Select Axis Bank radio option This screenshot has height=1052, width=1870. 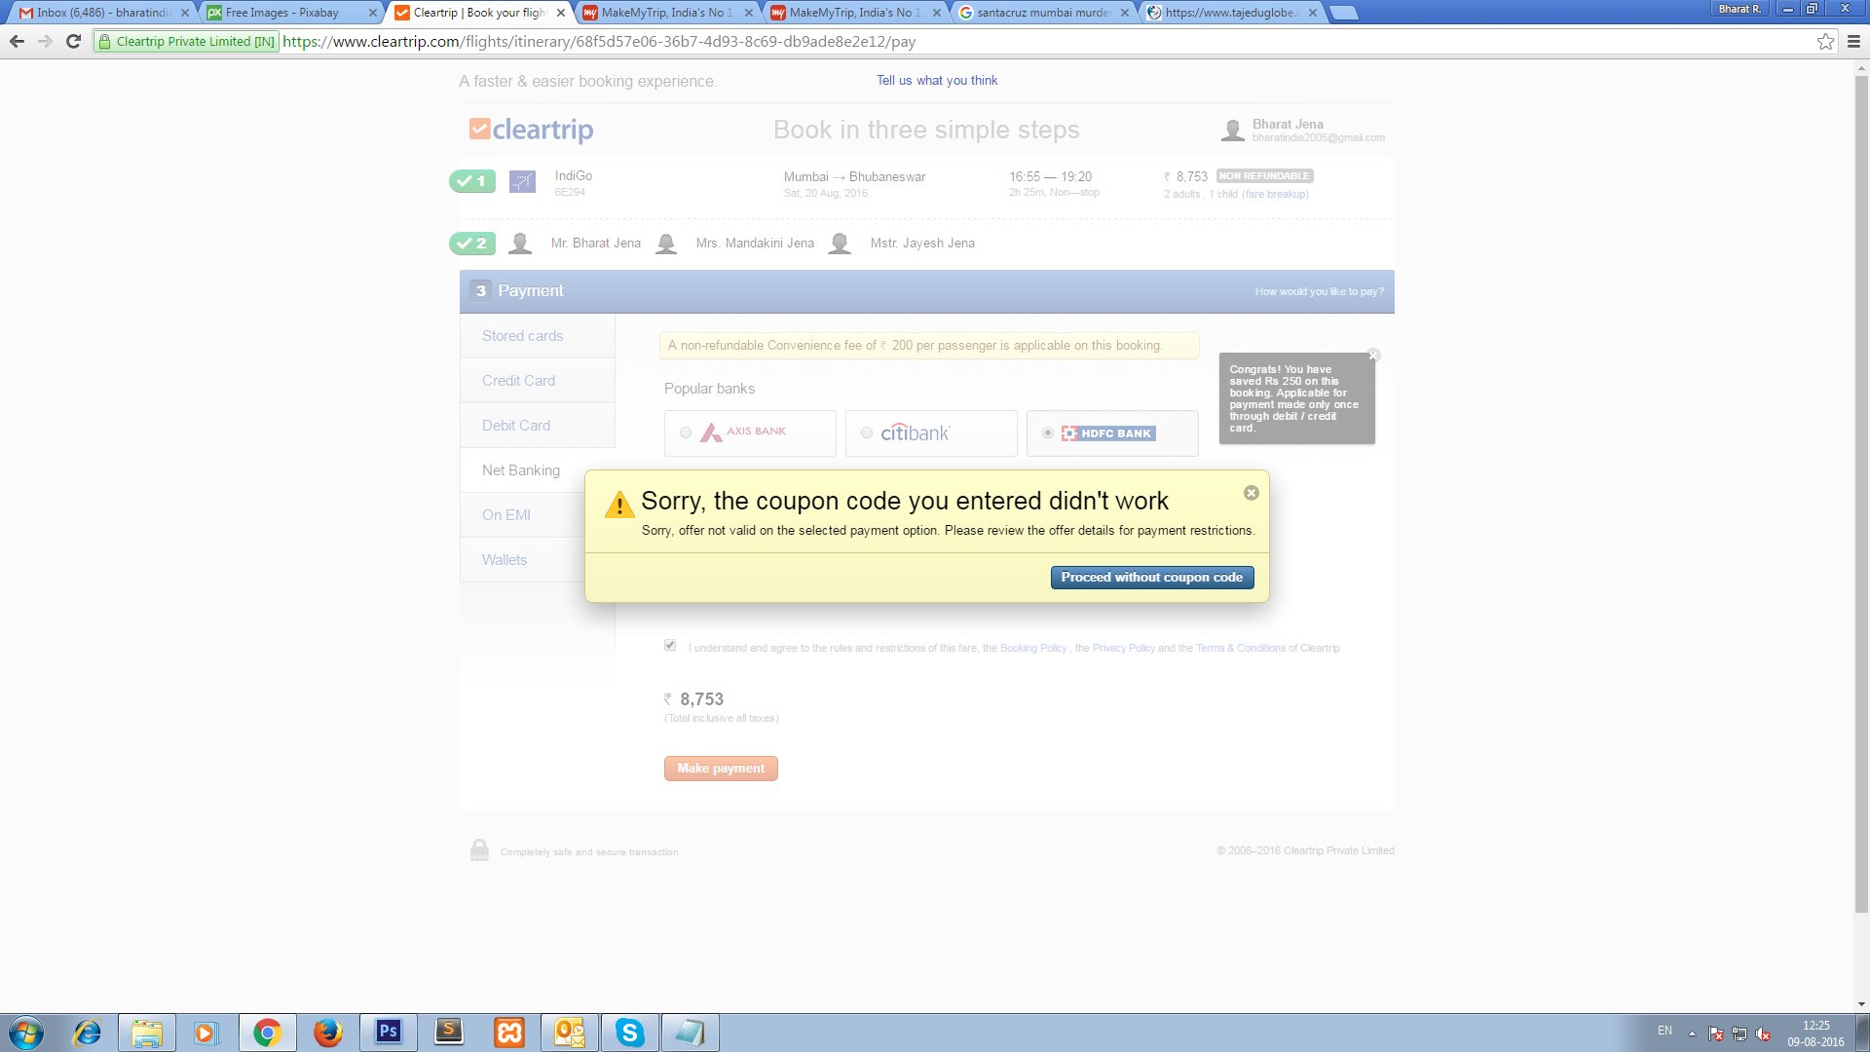[686, 432]
